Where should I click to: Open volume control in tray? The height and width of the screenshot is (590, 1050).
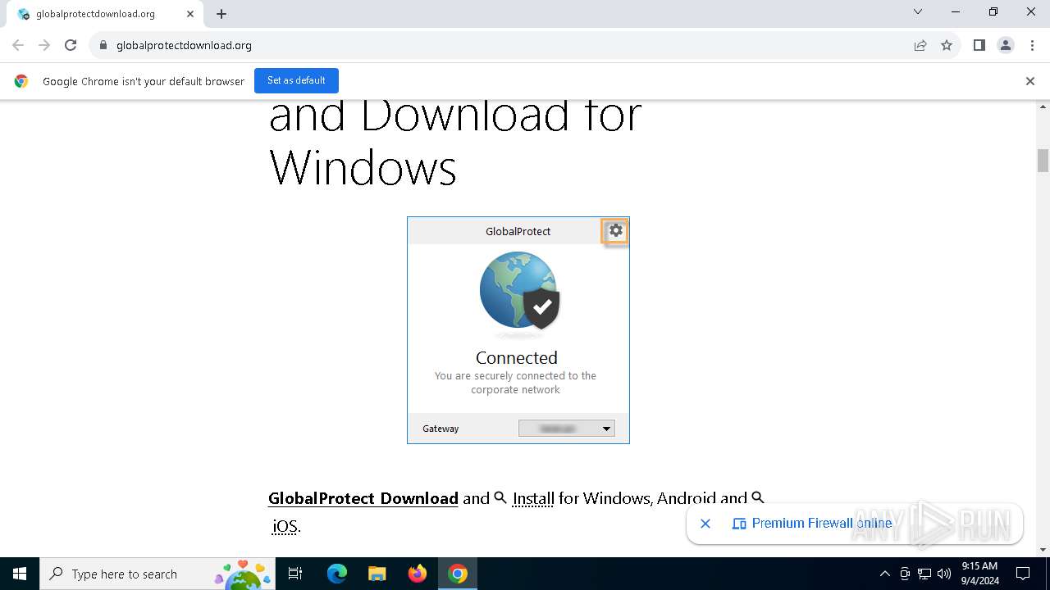944,574
